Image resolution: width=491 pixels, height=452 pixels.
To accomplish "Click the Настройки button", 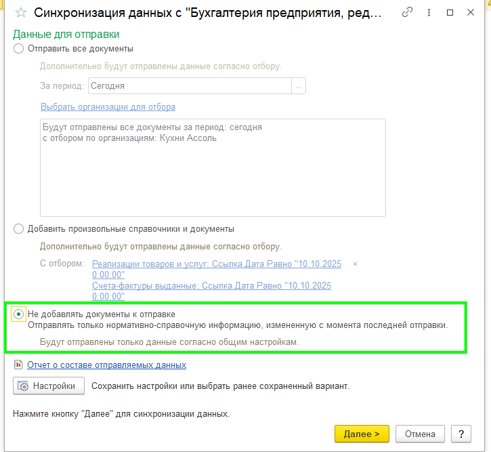I will point(49,386).
